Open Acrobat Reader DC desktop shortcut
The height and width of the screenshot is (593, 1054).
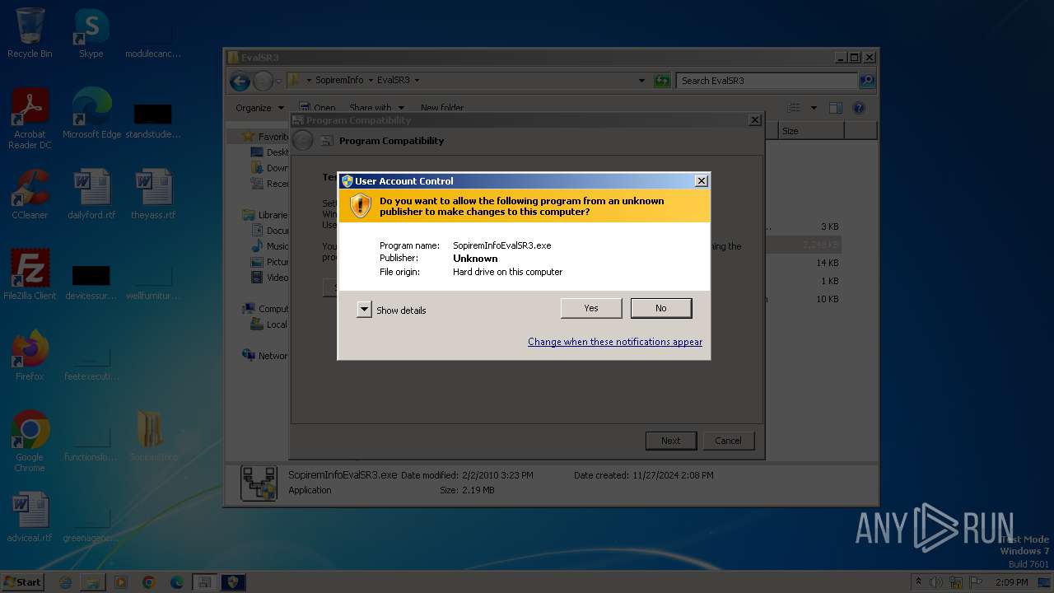30,119
